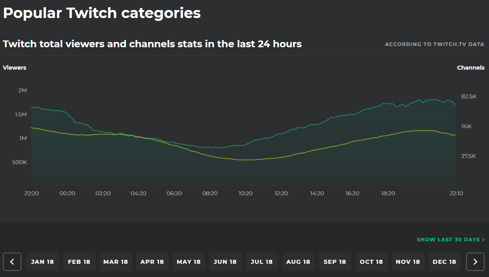Choose the MAY 18 month button

[x=189, y=262]
